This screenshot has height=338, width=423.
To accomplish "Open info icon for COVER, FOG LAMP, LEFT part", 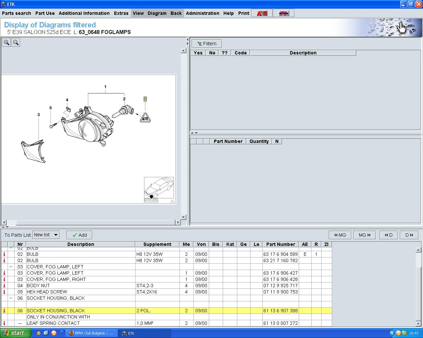I will (x=4, y=273).
